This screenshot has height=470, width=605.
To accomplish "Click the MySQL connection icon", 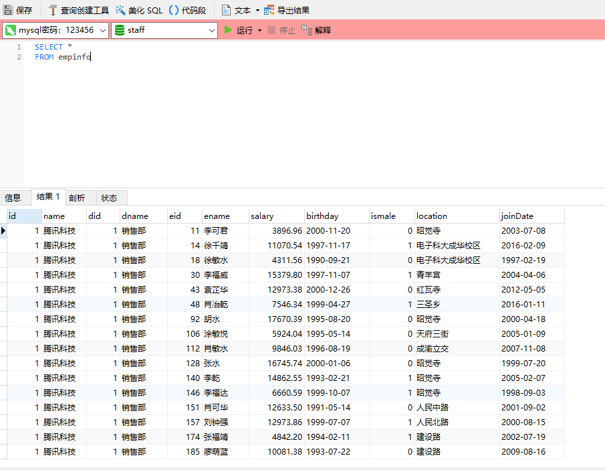I will click(11, 30).
